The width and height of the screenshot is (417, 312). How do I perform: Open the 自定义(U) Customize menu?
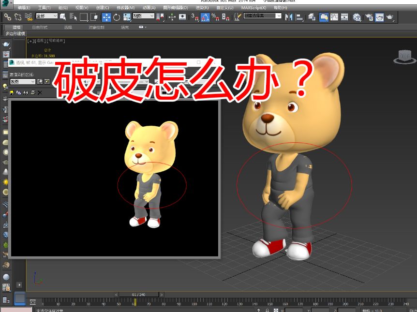225,8
